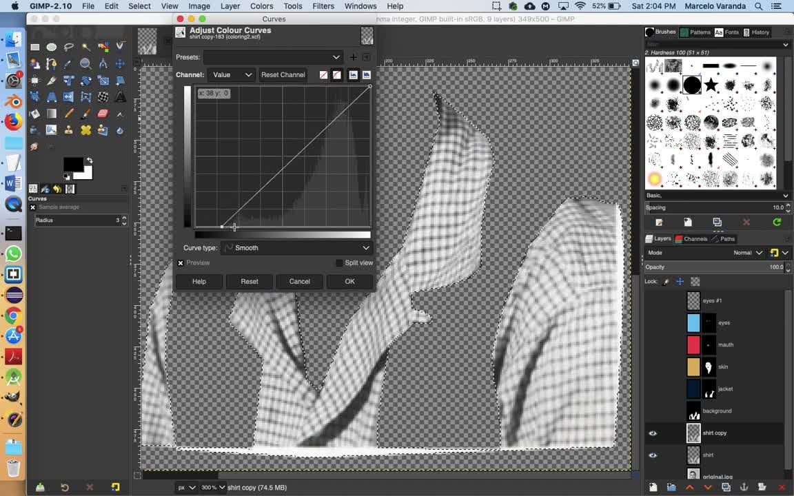Hide the shirt layer

(652, 455)
